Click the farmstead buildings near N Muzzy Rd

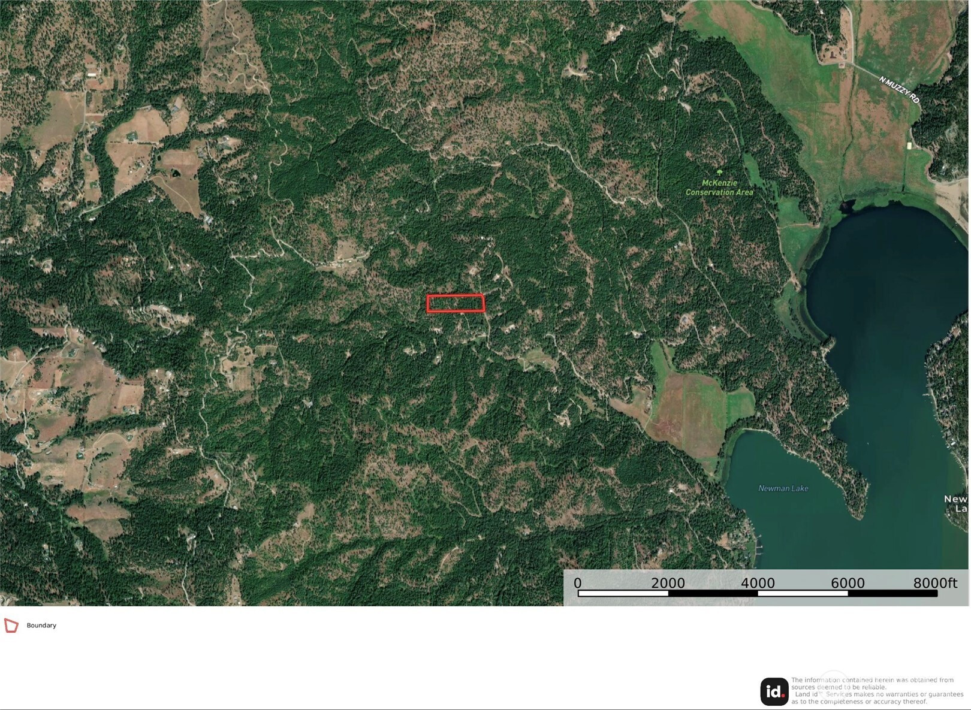tap(834, 54)
